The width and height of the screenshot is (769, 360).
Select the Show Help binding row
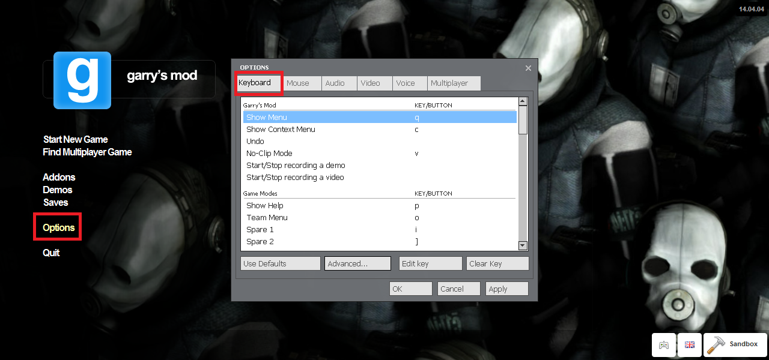coord(380,205)
